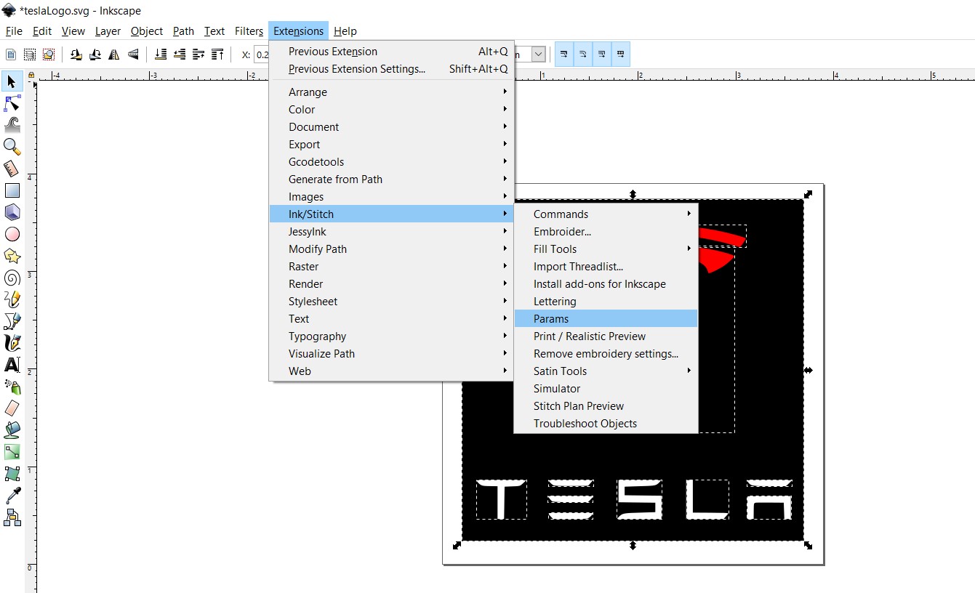Click Previous Extension Settings... entry
The image size is (975, 593).
(392, 69)
